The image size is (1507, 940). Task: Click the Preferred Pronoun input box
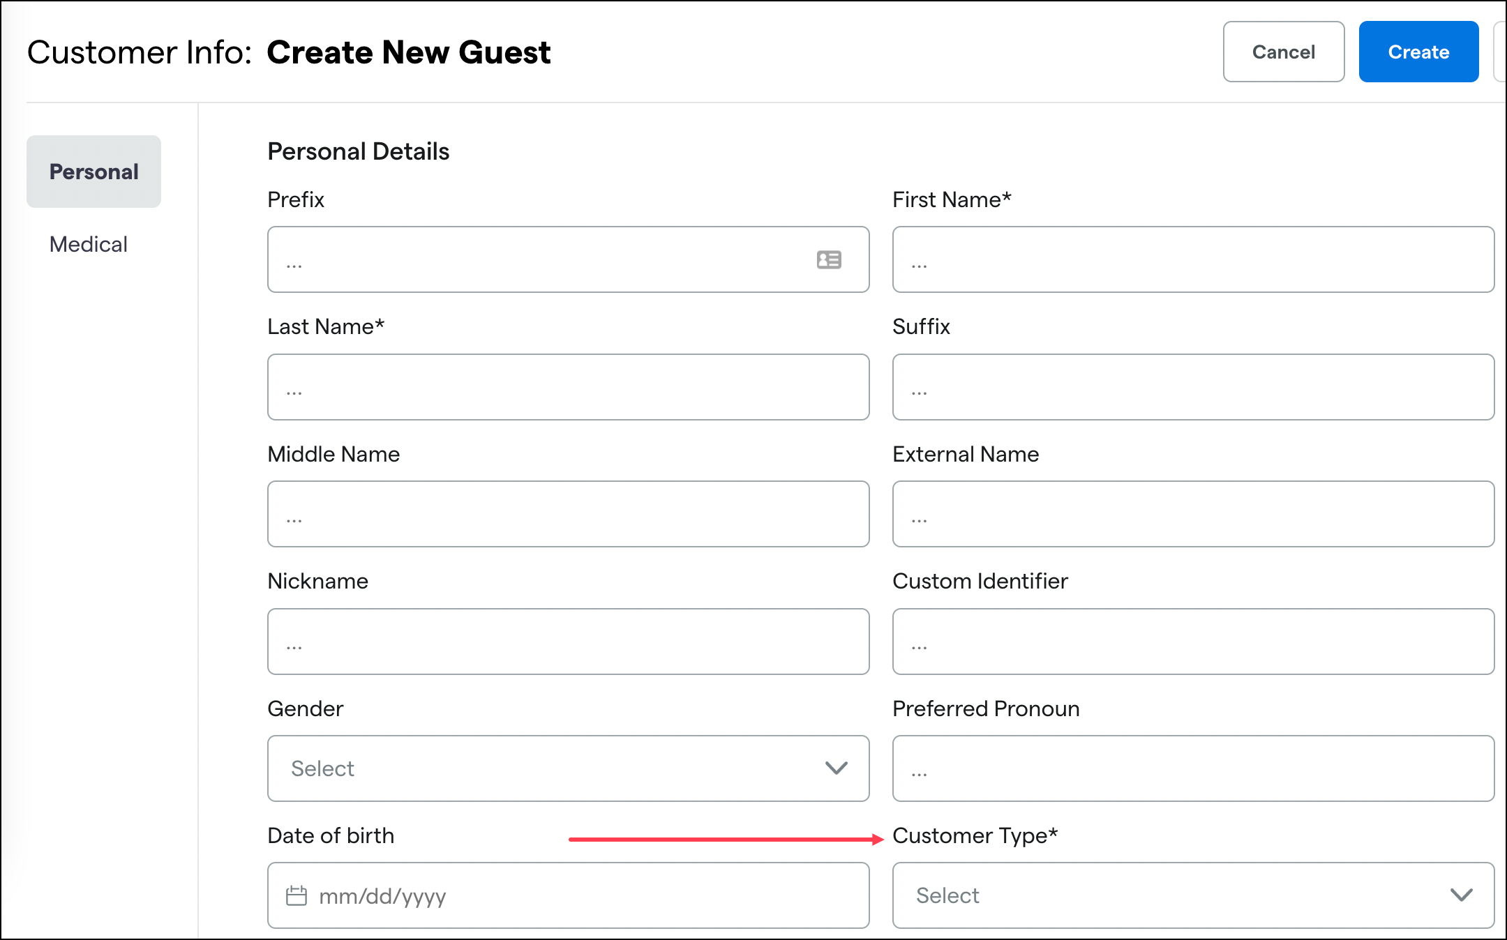(1193, 768)
